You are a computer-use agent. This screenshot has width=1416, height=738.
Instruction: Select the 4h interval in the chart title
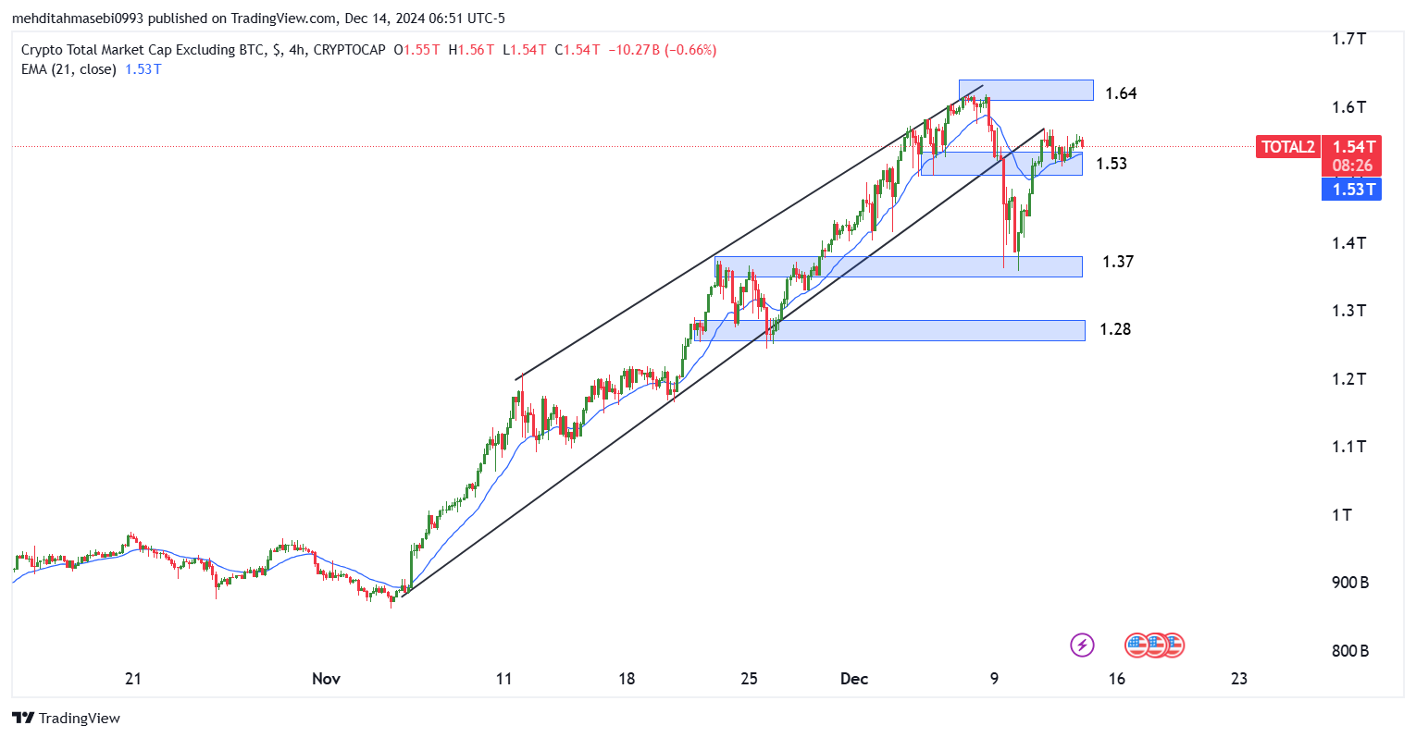coord(297,50)
